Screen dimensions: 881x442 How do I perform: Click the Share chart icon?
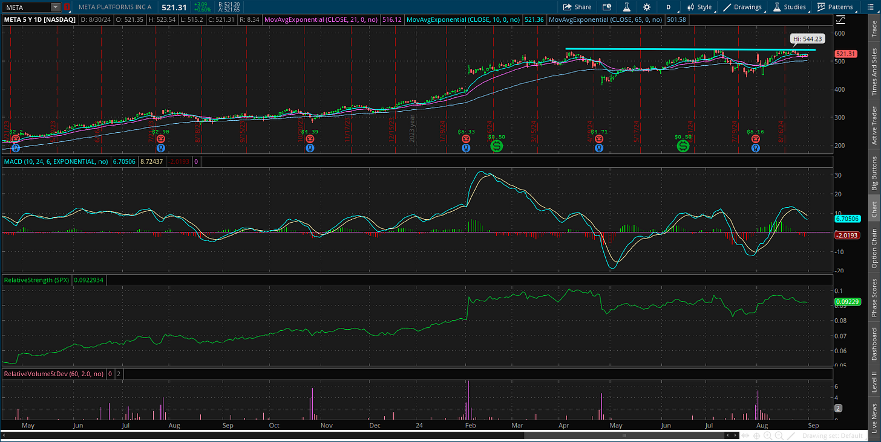(x=567, y=7)
